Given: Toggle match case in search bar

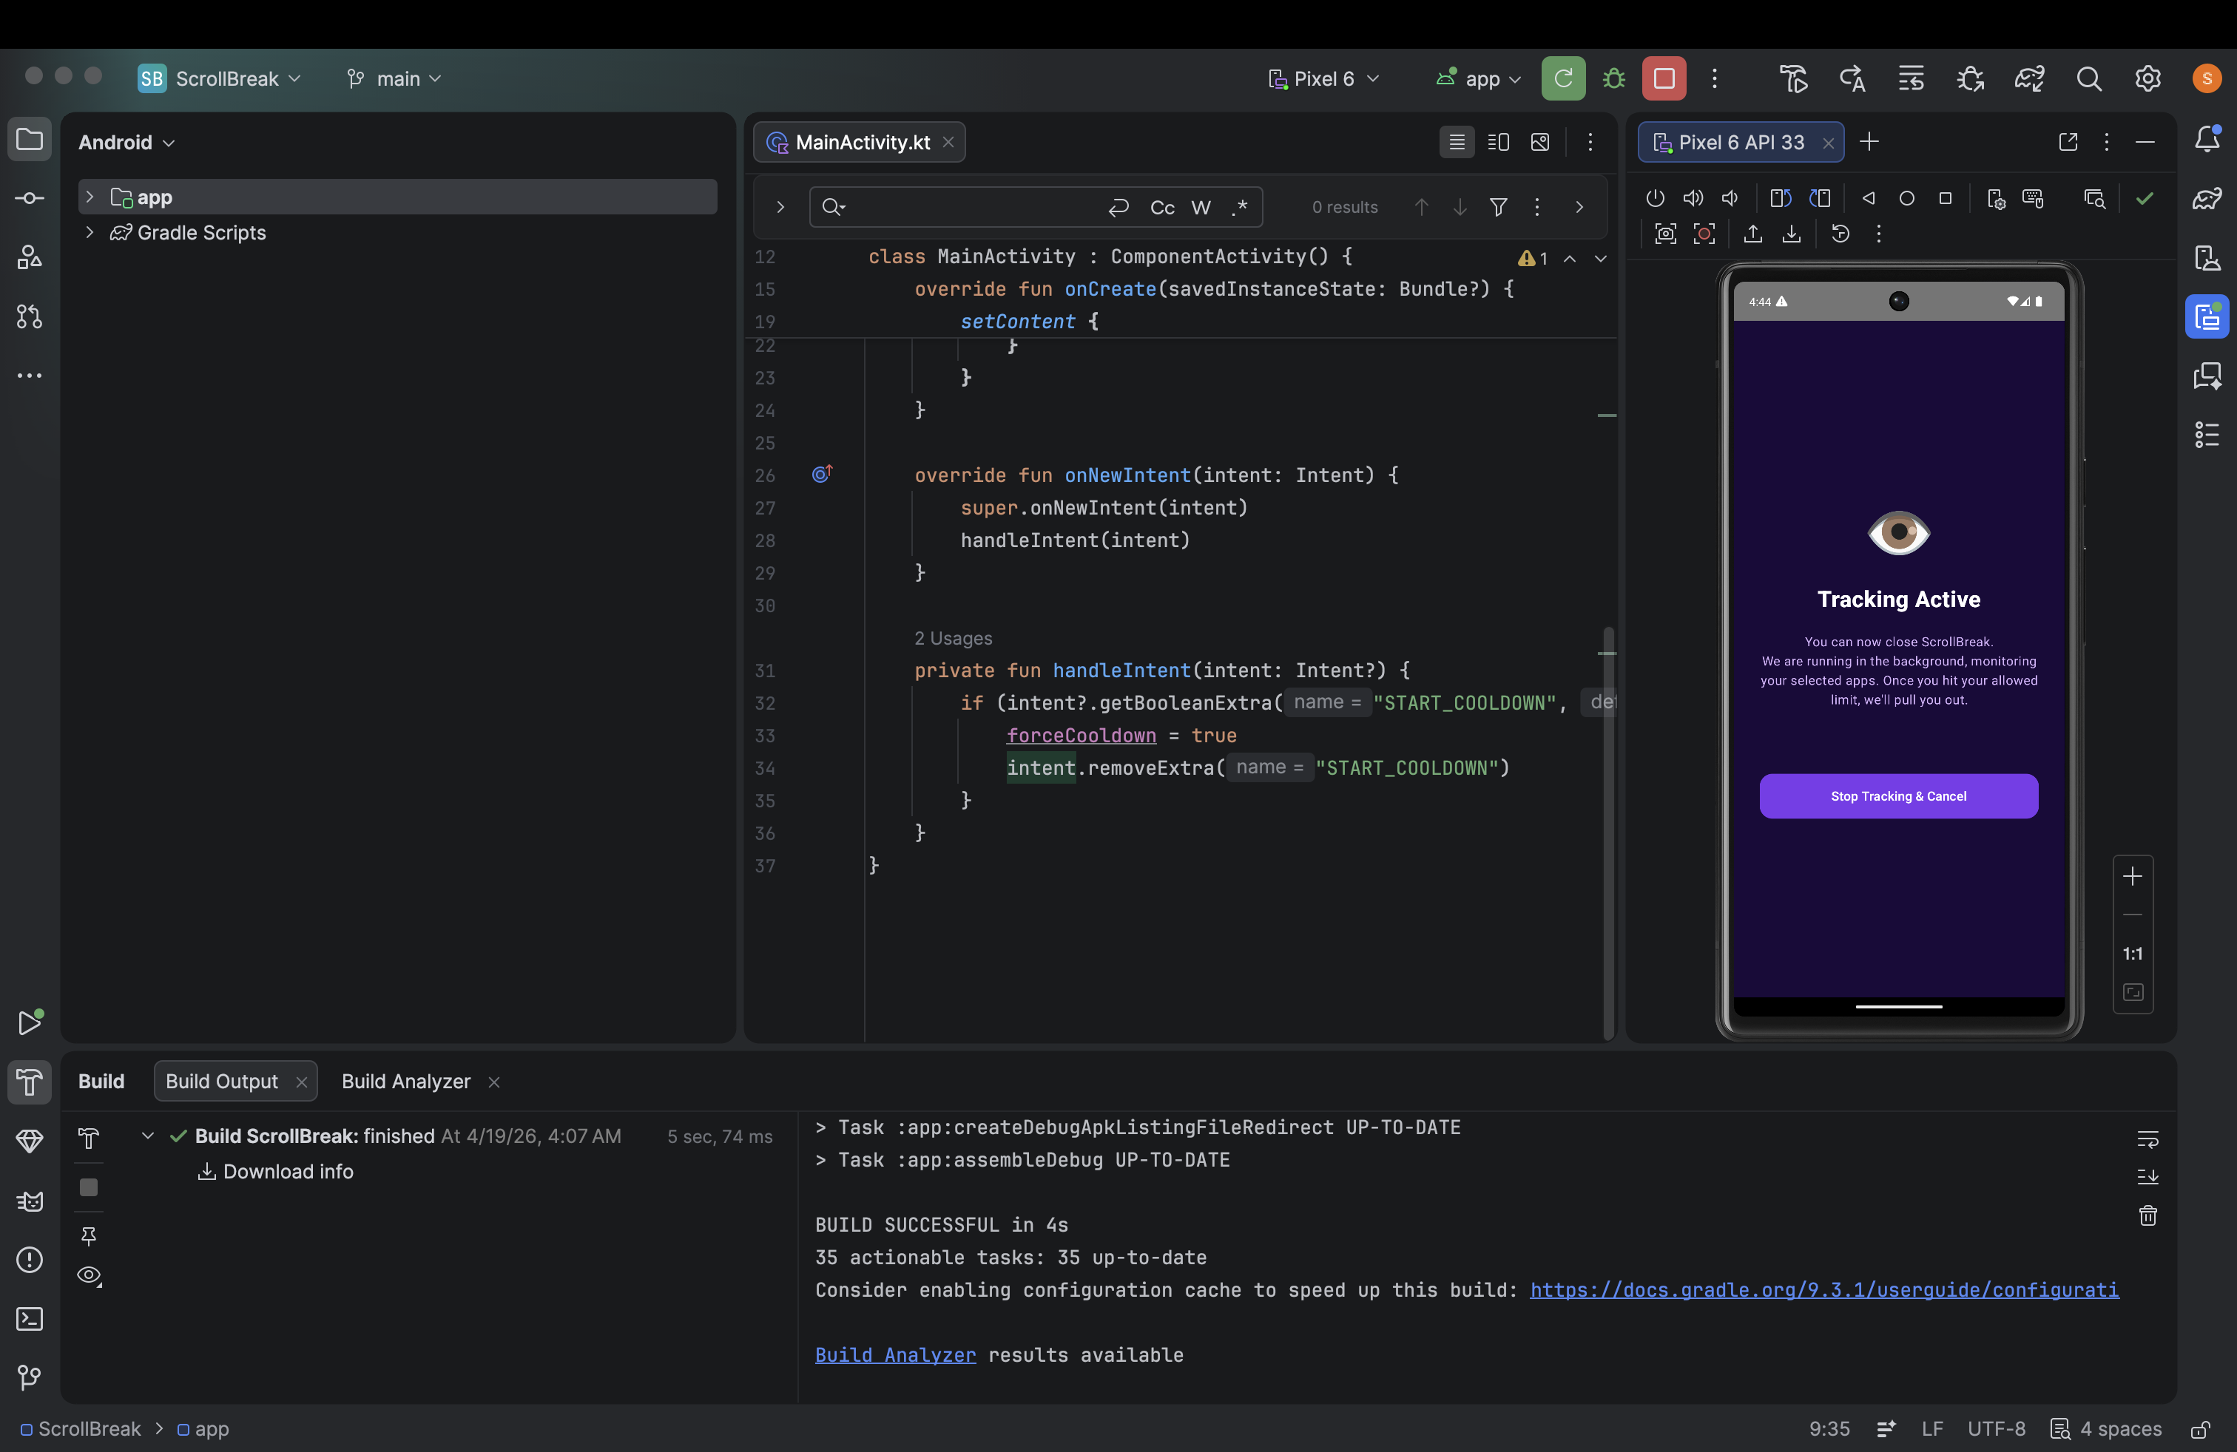Looking at the screenshot, I should pos(1161,208).
